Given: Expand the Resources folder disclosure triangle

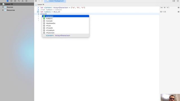Looking at the screenshot, I should (x=3, y=10).
